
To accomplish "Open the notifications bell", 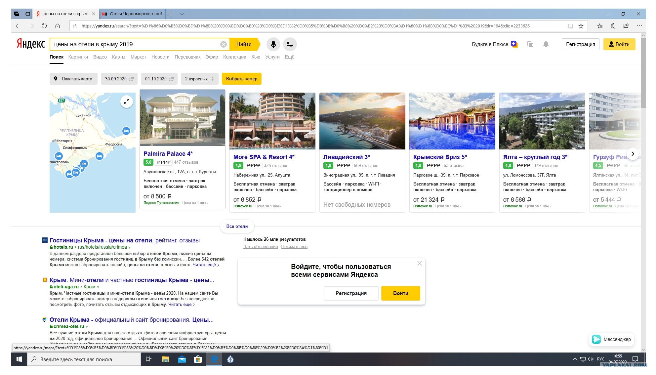I will tap(546, 44).
